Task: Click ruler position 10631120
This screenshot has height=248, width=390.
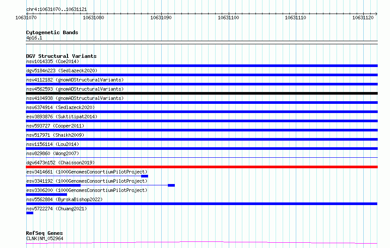Action: (x=363, y=18)
